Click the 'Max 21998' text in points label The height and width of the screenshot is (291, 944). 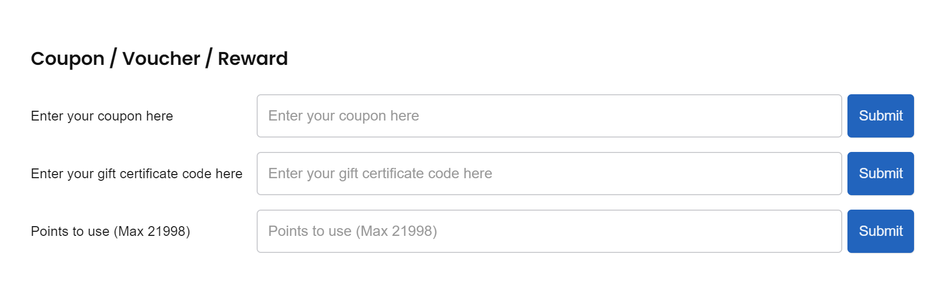[x=152, y=231]
